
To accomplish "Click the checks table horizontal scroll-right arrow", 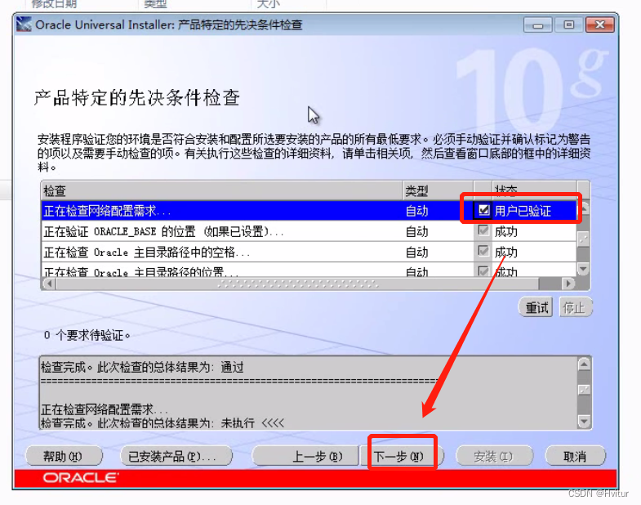I will coord(568,284).
